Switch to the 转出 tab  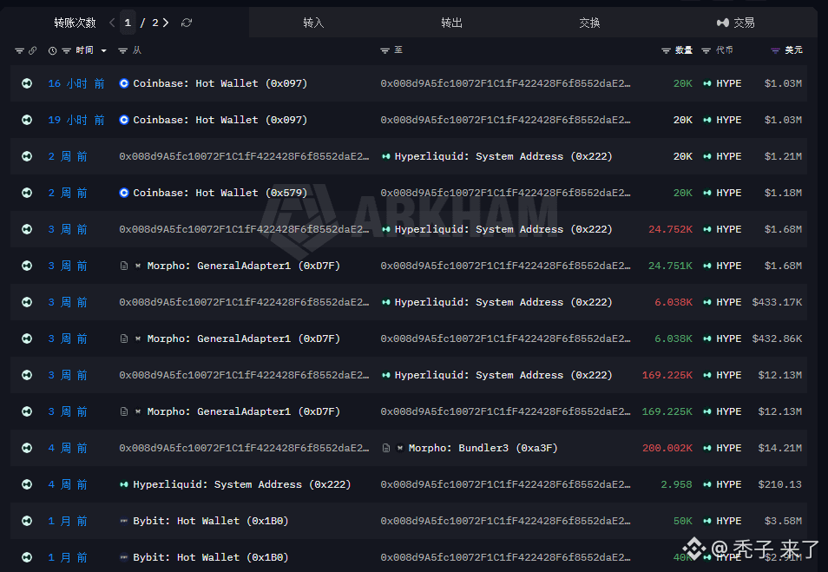coord(451,23)
